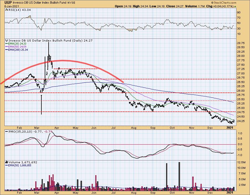Click the 8-Jan-2021 date label
Viewport: 250px width, 195px height.
tap(12, 6)
